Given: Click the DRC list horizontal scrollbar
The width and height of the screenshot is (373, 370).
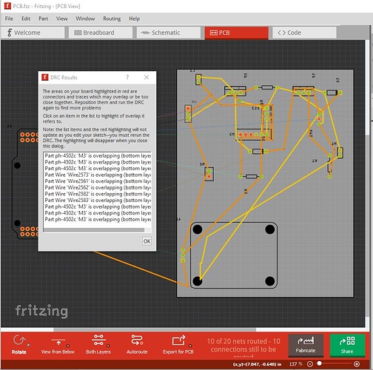Looking at the screenshot, I should pos(94,230).
